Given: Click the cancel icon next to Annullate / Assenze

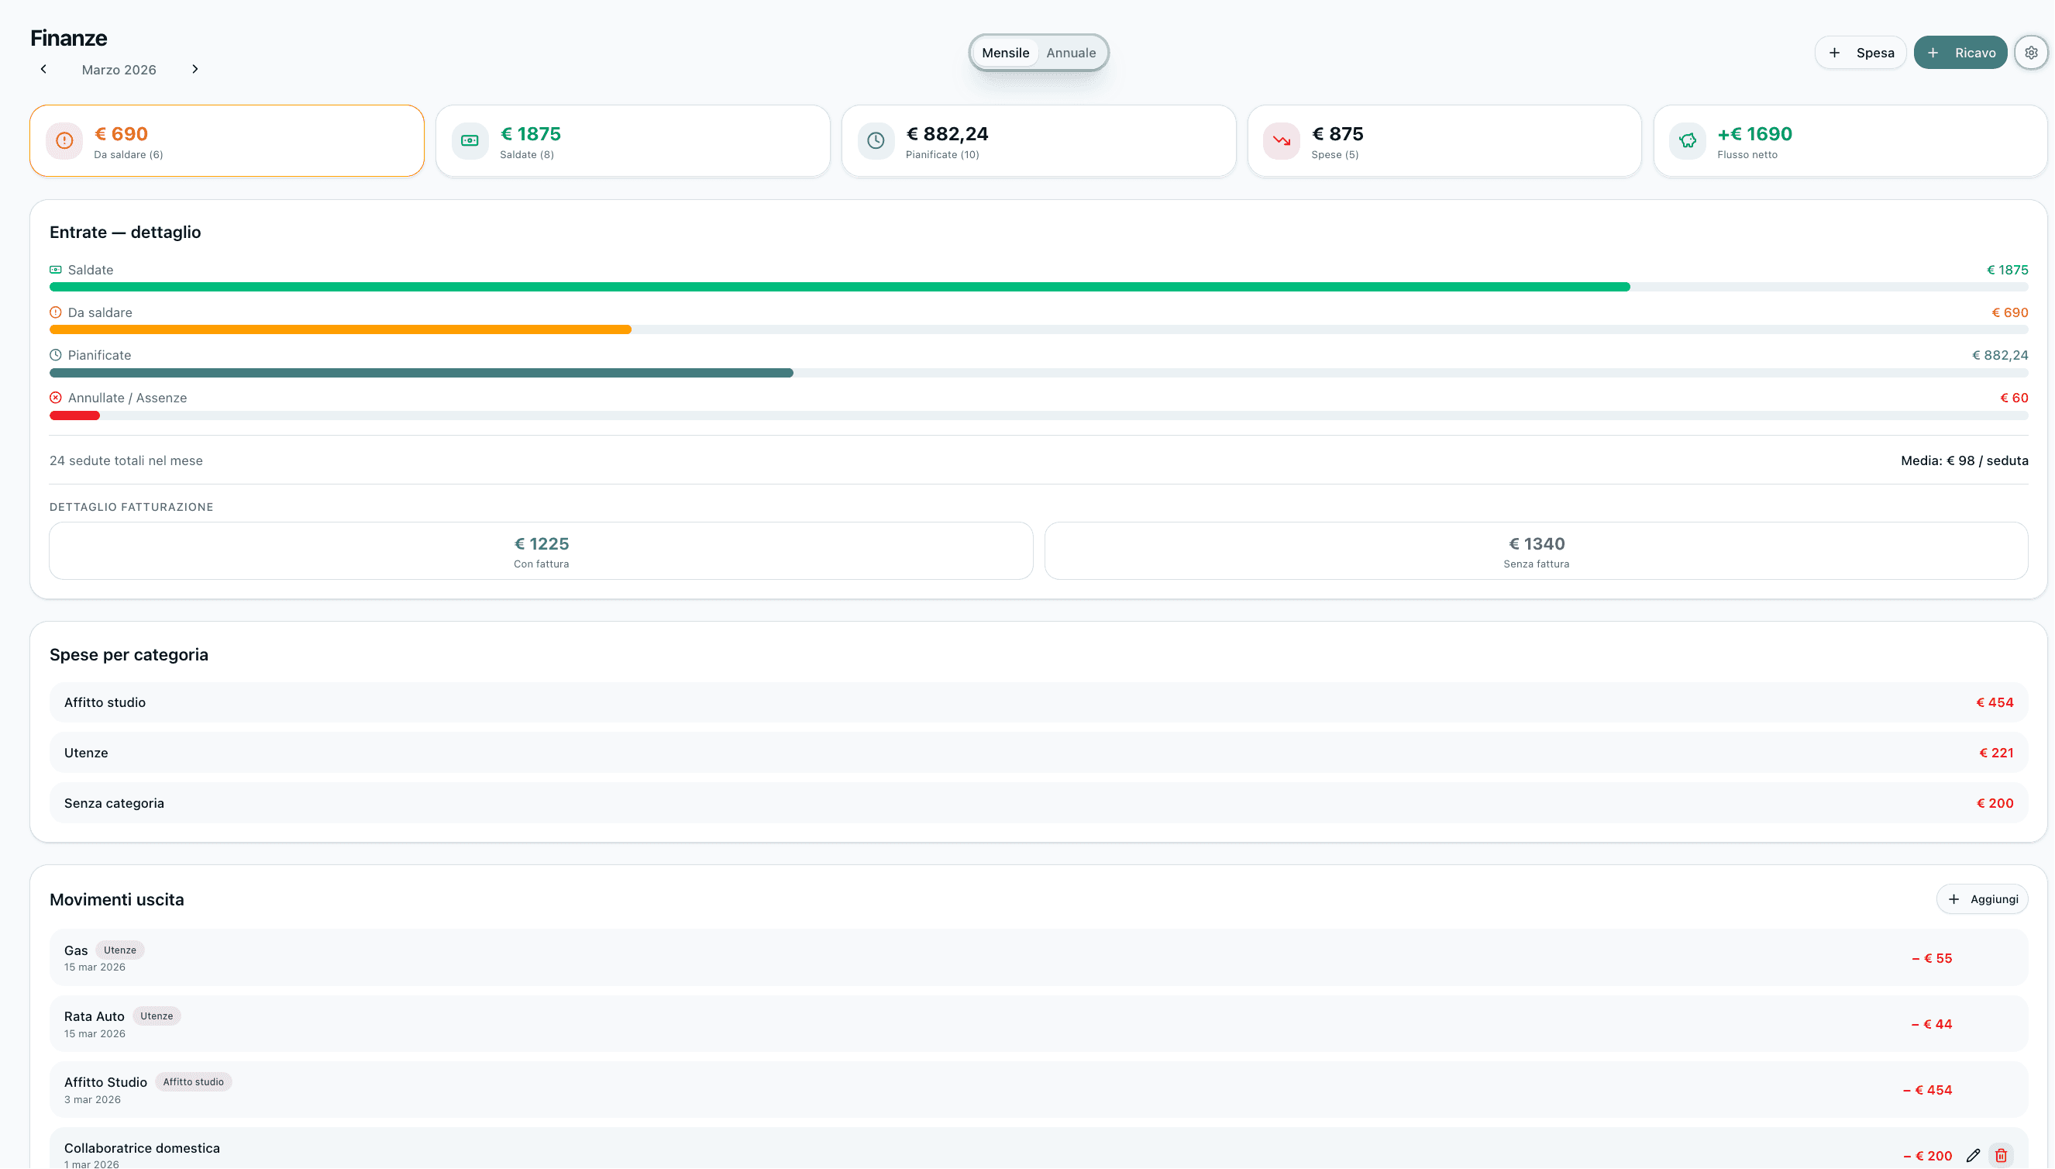Looking at the screenshot, I should (55, 397).
